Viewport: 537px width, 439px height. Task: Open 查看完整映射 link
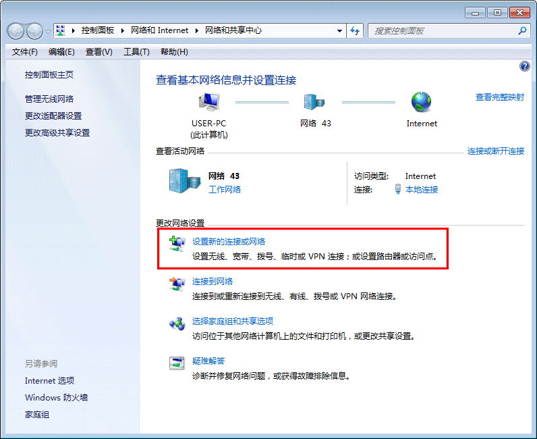[499, 97]
